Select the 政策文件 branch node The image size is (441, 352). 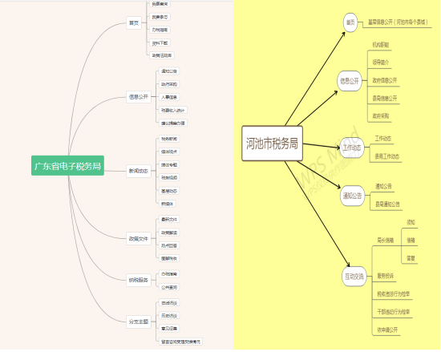coord(139,239)
